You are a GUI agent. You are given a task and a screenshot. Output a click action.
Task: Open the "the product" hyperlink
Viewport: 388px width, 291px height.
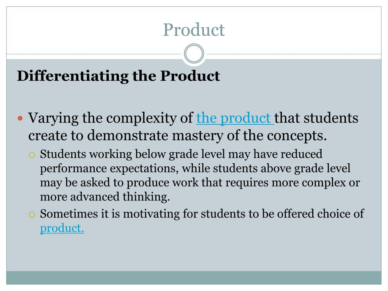tap(235, 118)
